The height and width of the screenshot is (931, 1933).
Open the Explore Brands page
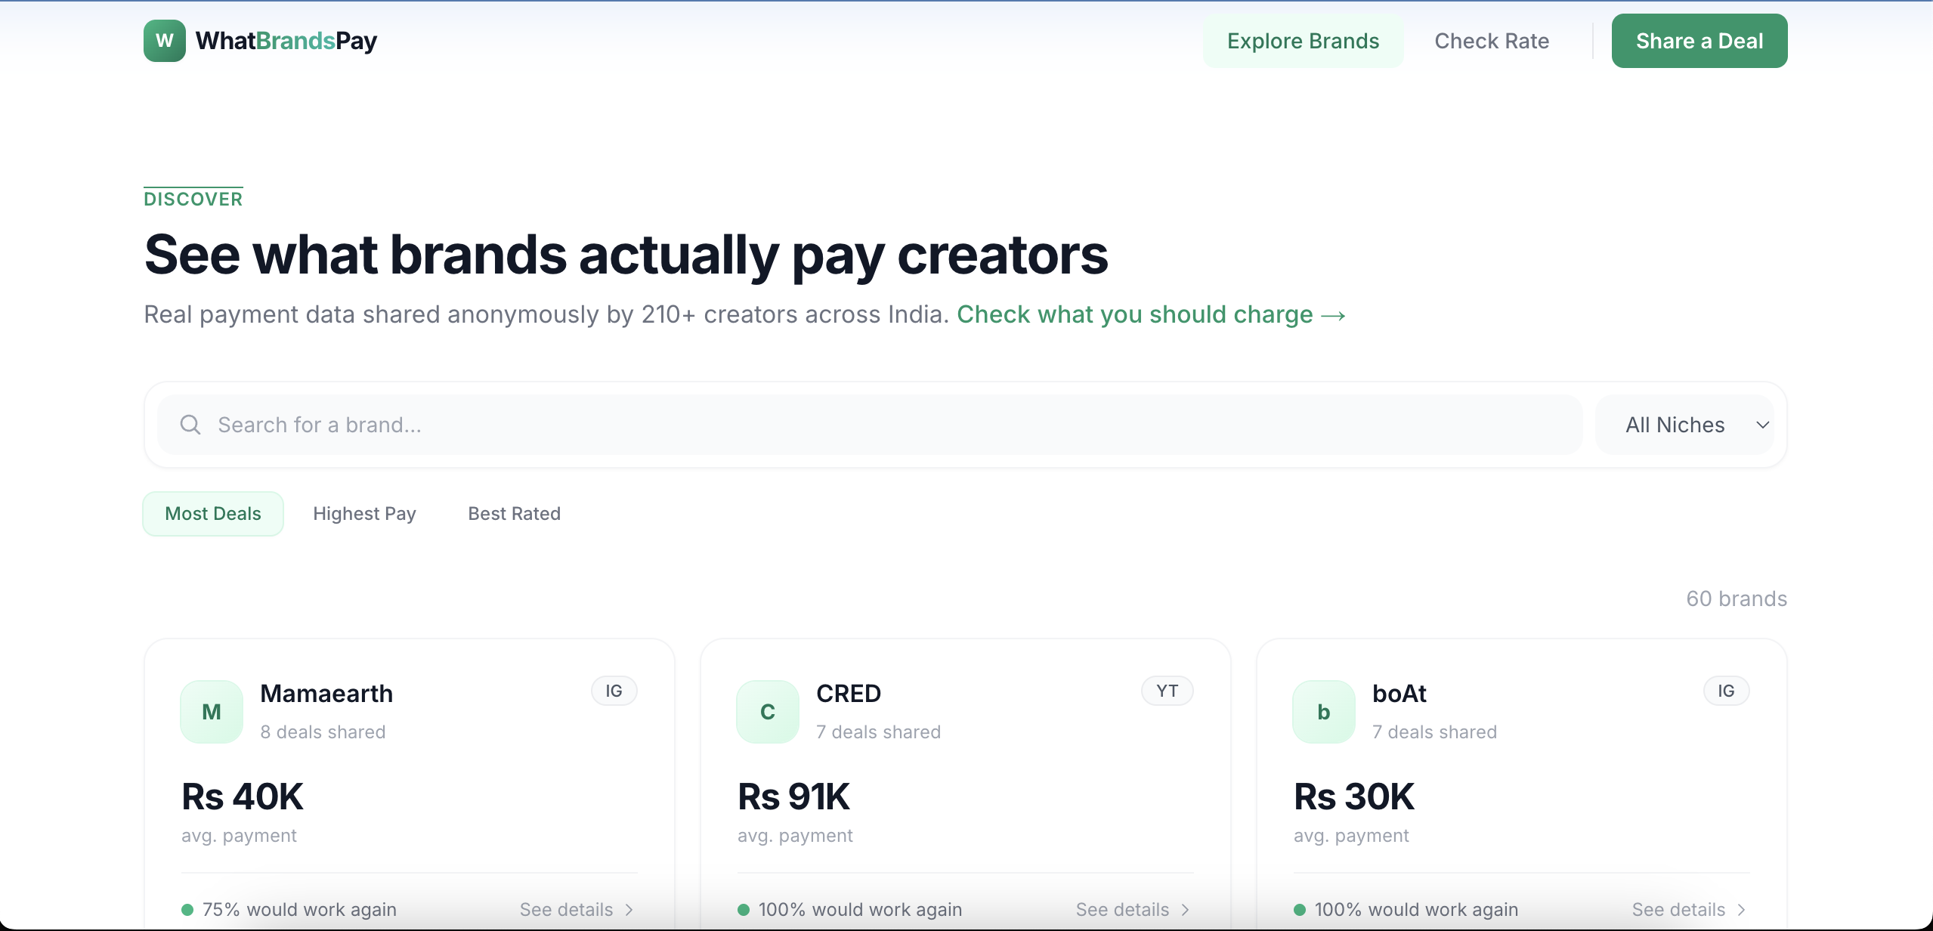click(1302, 40)
